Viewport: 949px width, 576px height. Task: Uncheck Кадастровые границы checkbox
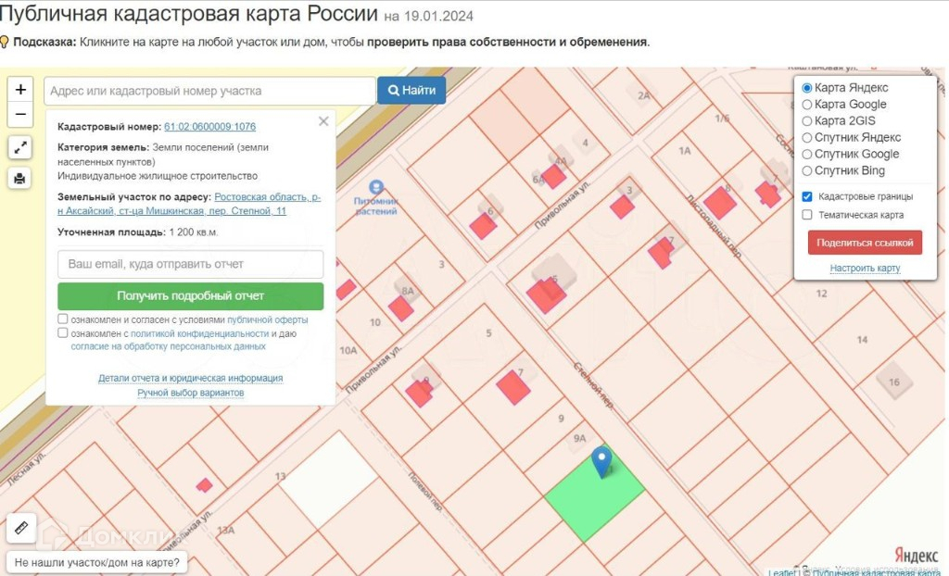(807, 196)
